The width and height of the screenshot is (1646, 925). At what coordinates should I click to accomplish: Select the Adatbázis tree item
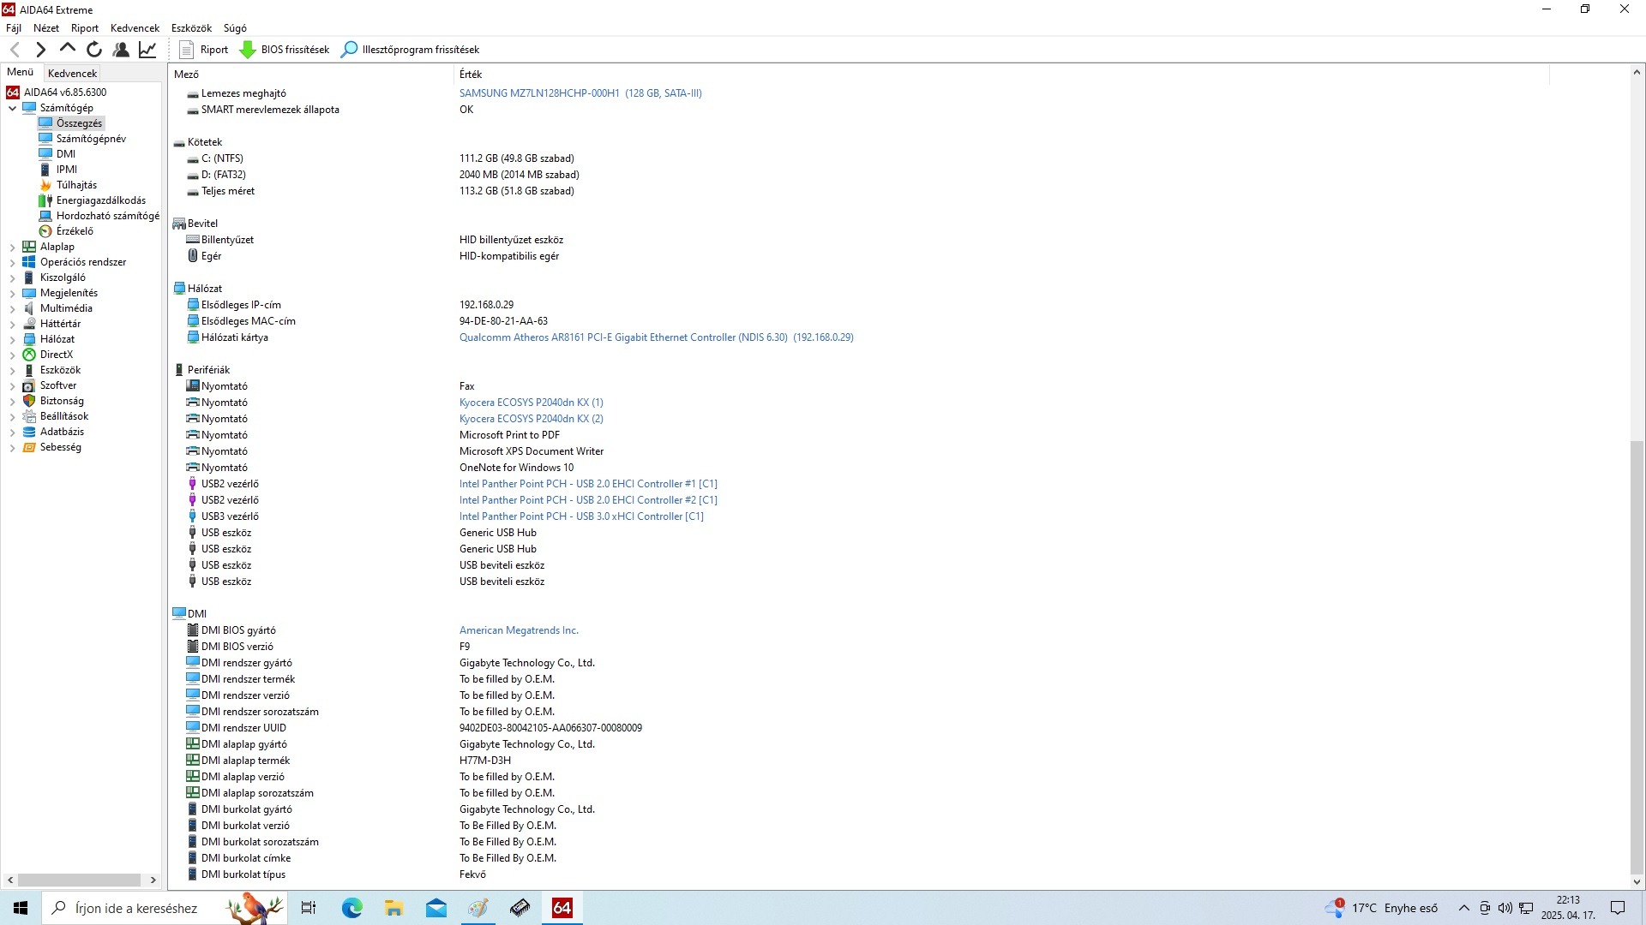62,432
